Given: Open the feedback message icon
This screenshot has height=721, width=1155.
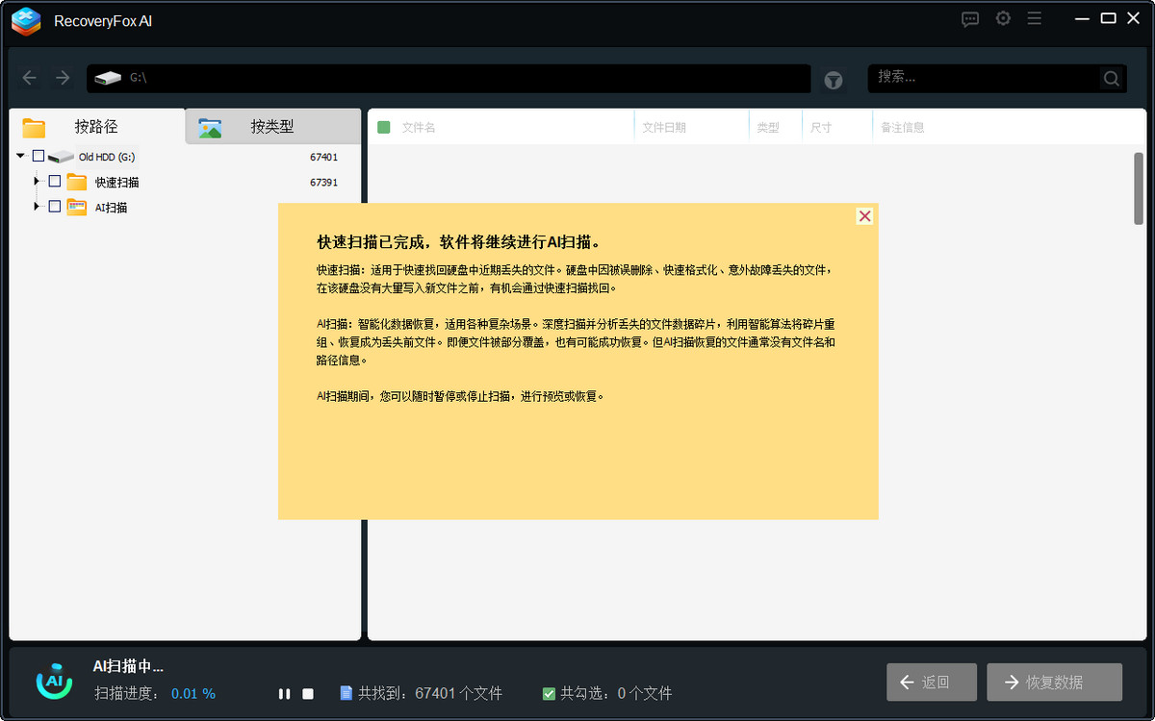Looking at the screenshot, I should click(x=969, y=18).
